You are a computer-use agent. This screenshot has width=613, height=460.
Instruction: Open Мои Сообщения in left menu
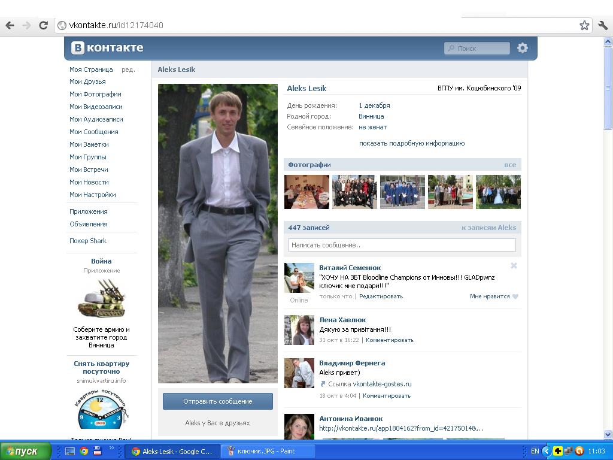[93, 132]
